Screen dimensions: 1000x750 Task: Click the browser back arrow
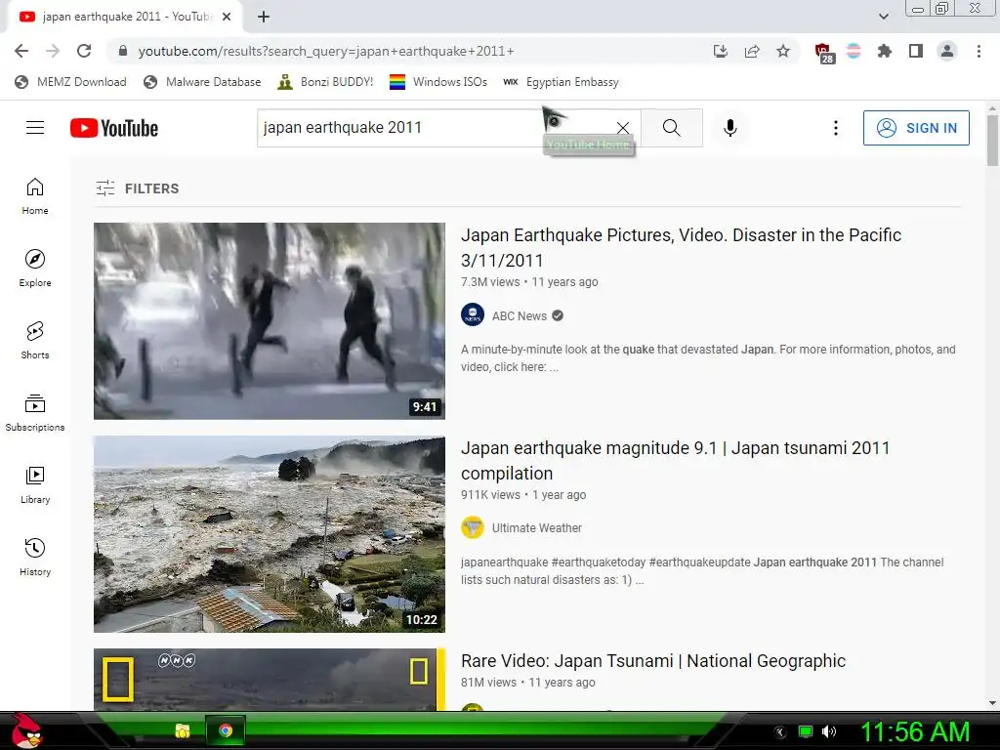(21, 51)
